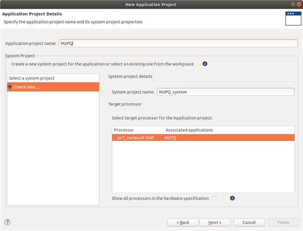Focus the System project name field
This screenshot has height=231, width=303.
[x=225, y=92]
